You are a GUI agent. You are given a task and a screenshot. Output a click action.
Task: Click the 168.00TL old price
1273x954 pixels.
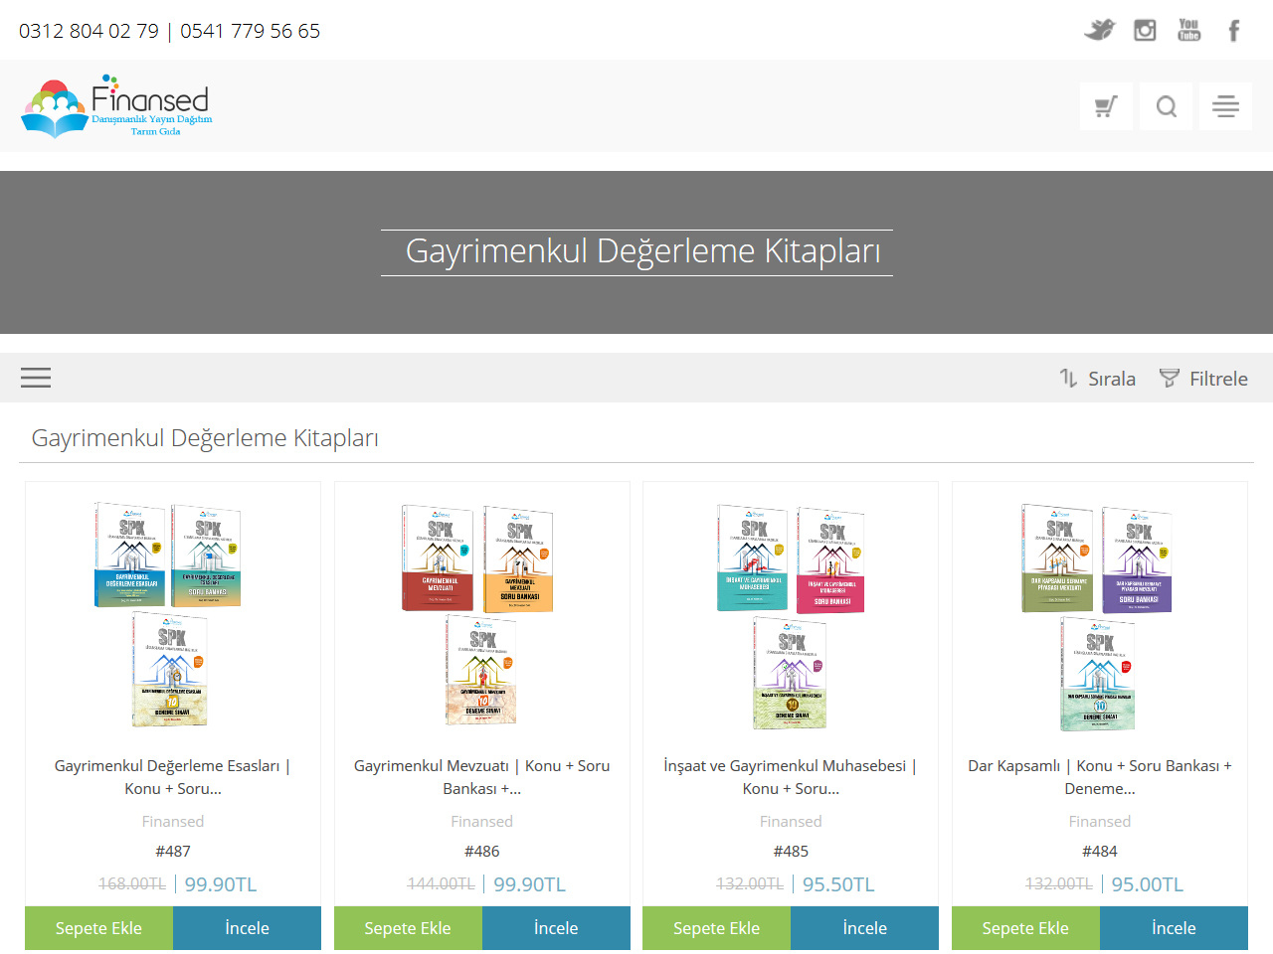click(132, 883)
